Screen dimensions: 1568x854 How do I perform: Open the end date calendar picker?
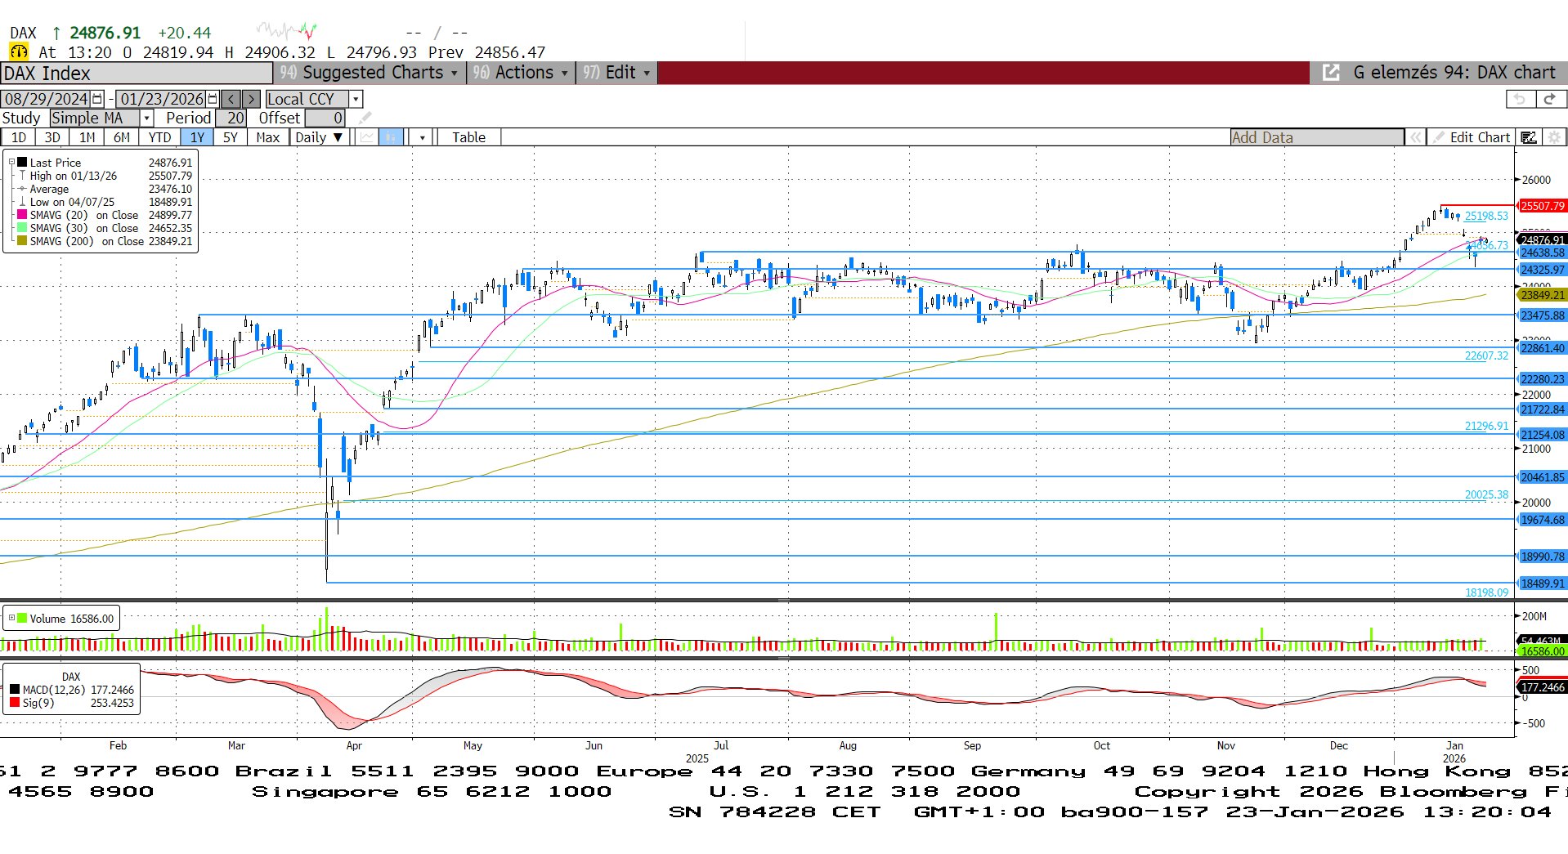click(x=213, y=99)
